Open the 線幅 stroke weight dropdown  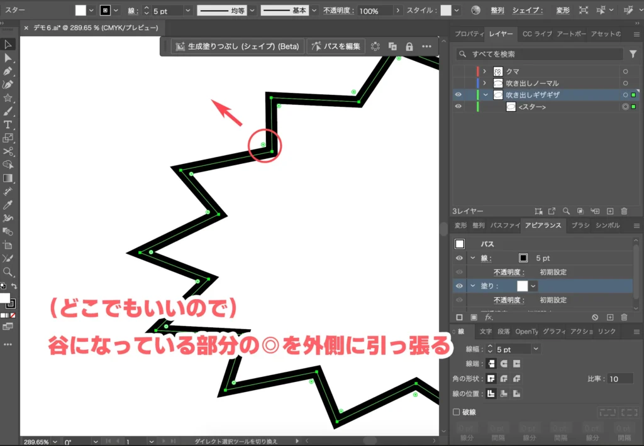pos(536,348)
